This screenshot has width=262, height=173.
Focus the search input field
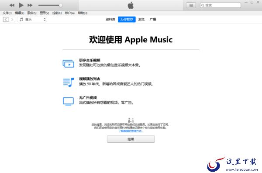[x=221, y=5]
